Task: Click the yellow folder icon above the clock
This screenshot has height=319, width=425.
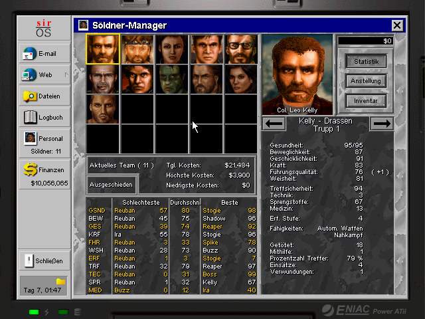Action: [60, 281]
